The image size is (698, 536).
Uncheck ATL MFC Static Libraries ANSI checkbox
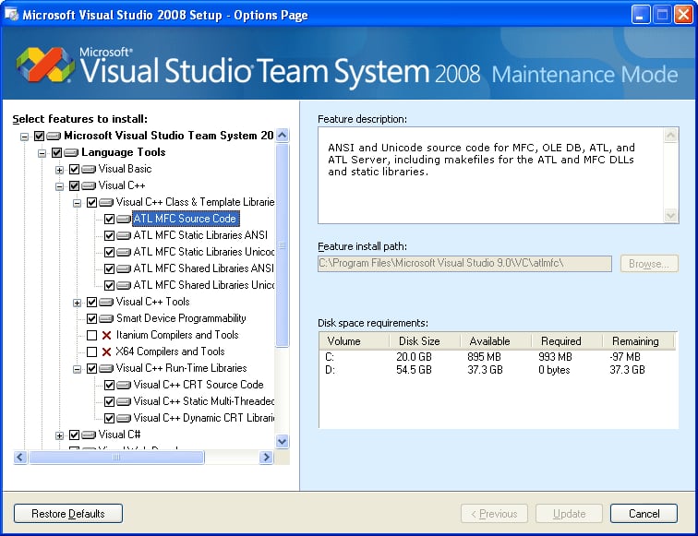(110, 235)
